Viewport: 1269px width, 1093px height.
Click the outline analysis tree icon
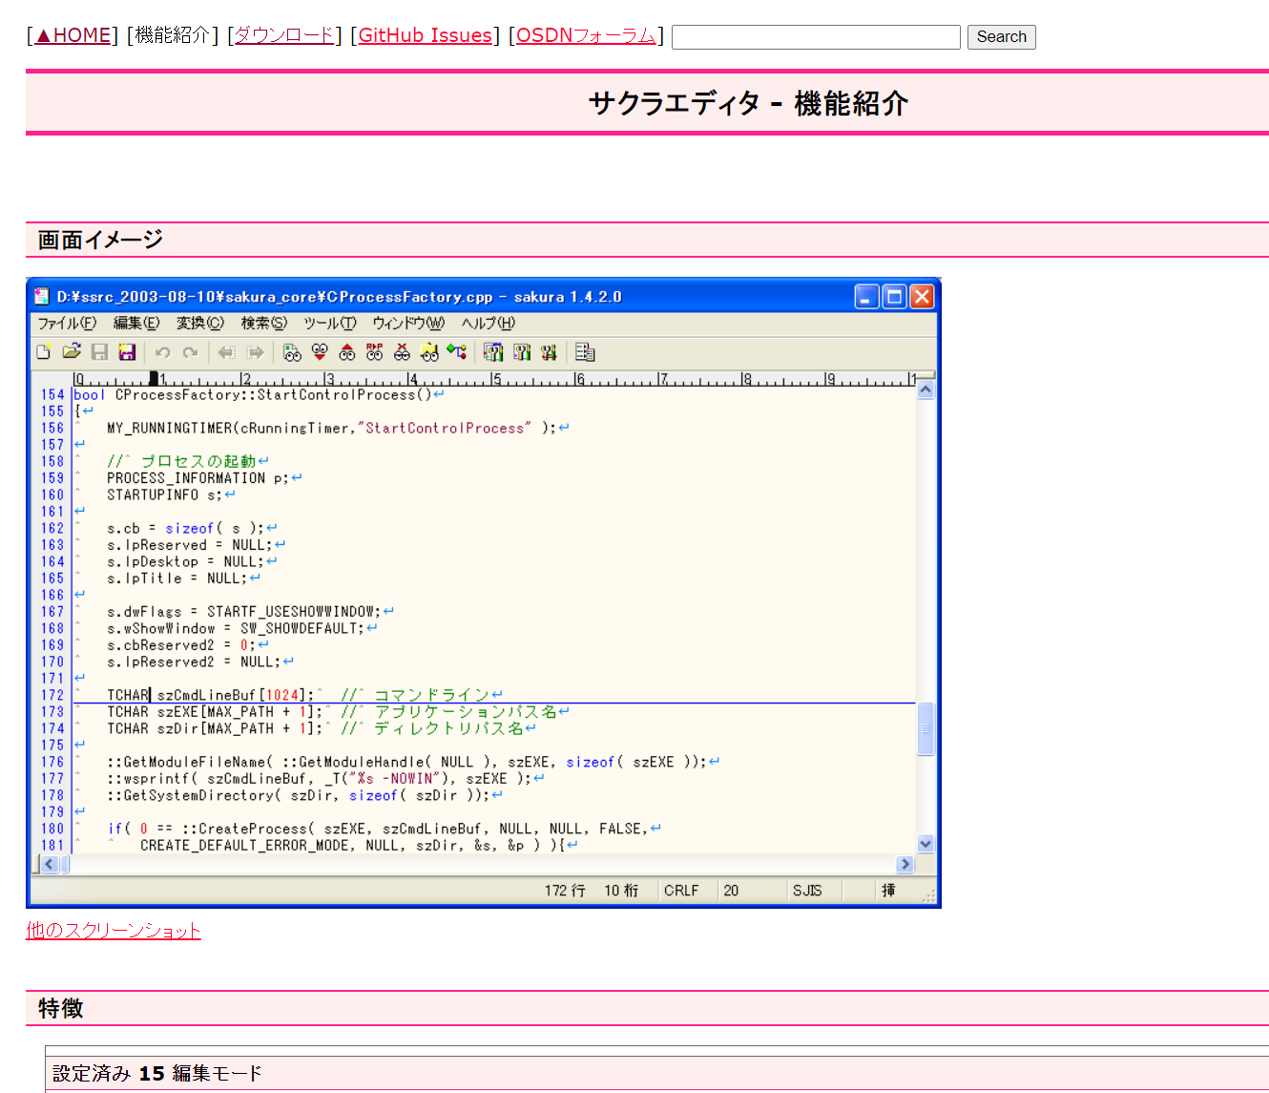click(457, 352)
